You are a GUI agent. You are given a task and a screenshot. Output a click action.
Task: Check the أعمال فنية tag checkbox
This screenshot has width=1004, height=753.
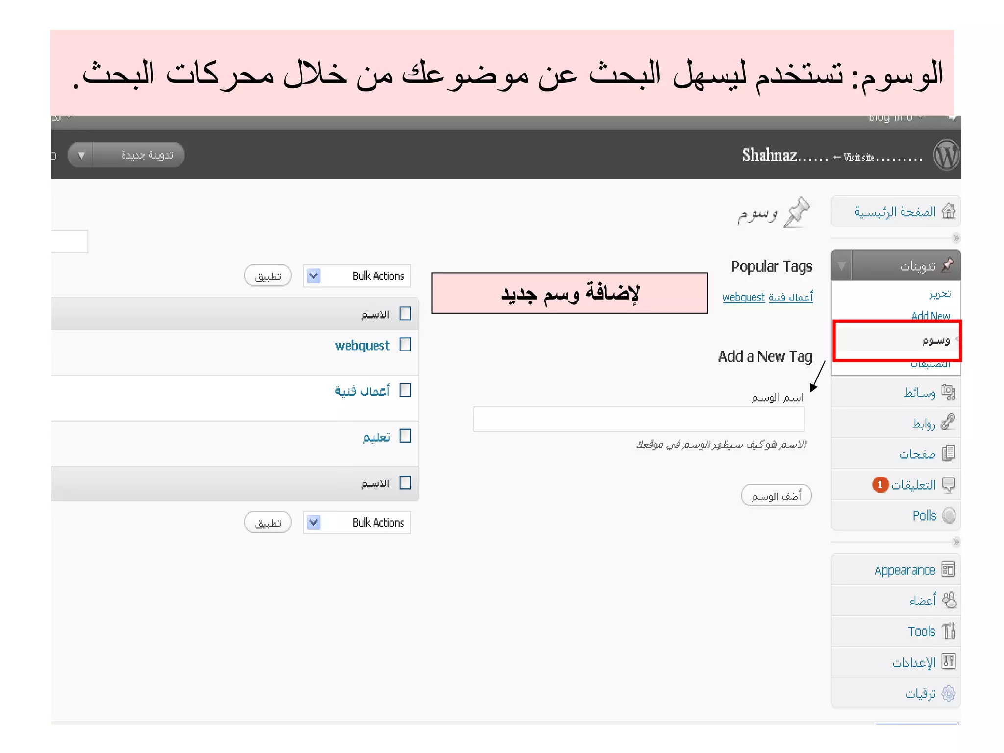click(x=405, y=390)
